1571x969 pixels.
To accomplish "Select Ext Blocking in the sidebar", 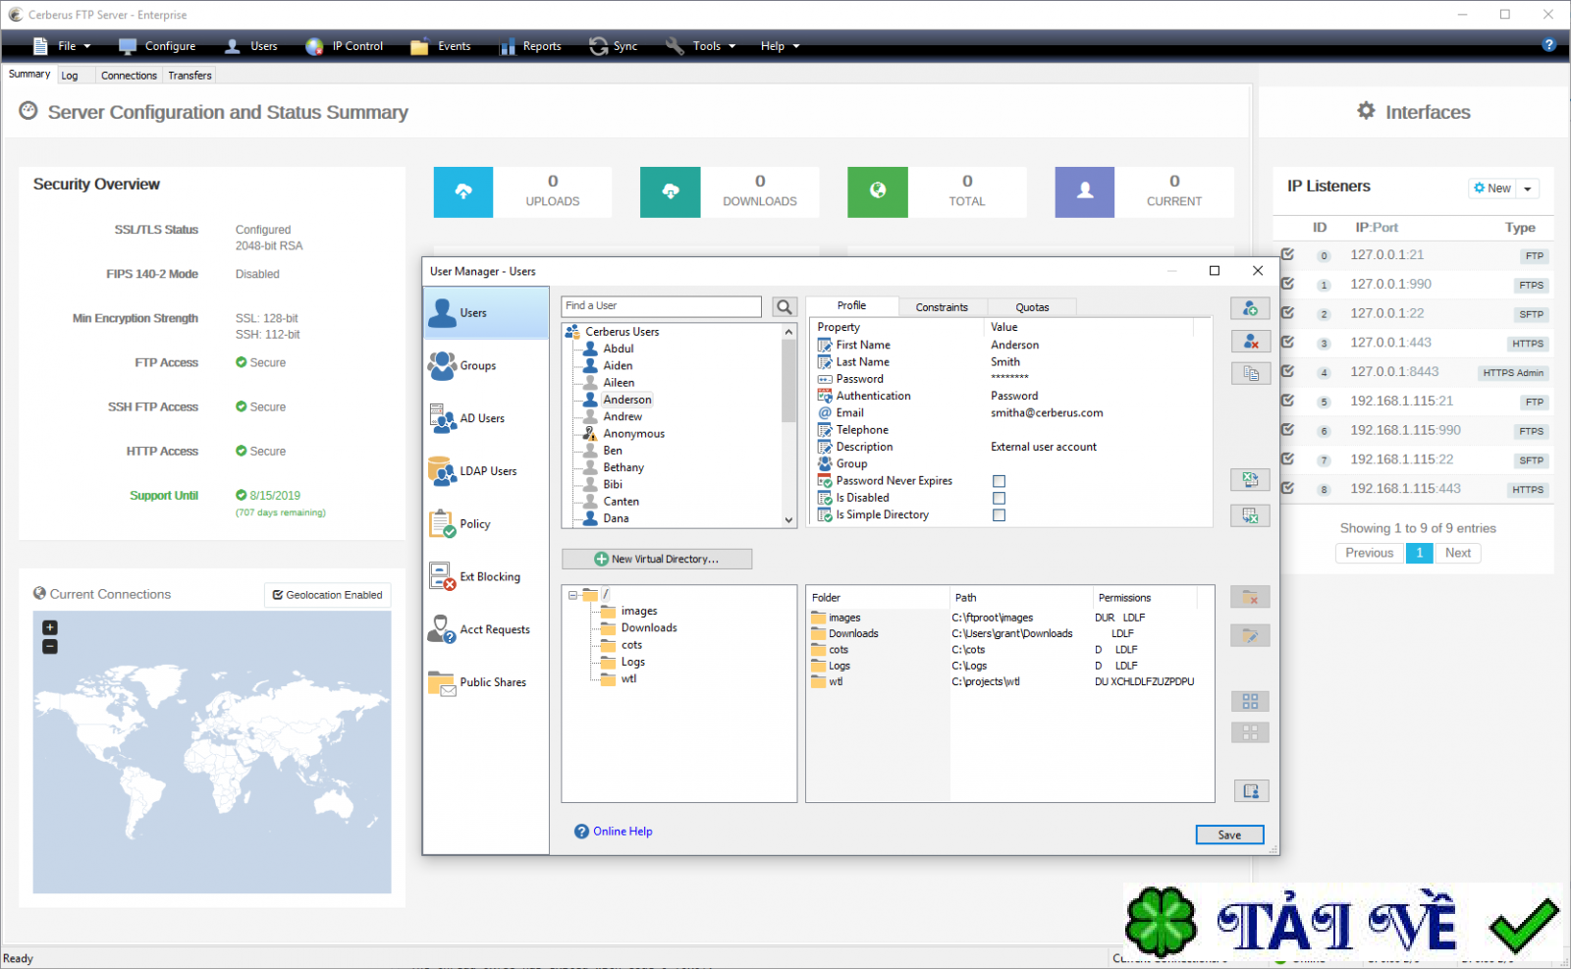I will (x=489, y=577).
